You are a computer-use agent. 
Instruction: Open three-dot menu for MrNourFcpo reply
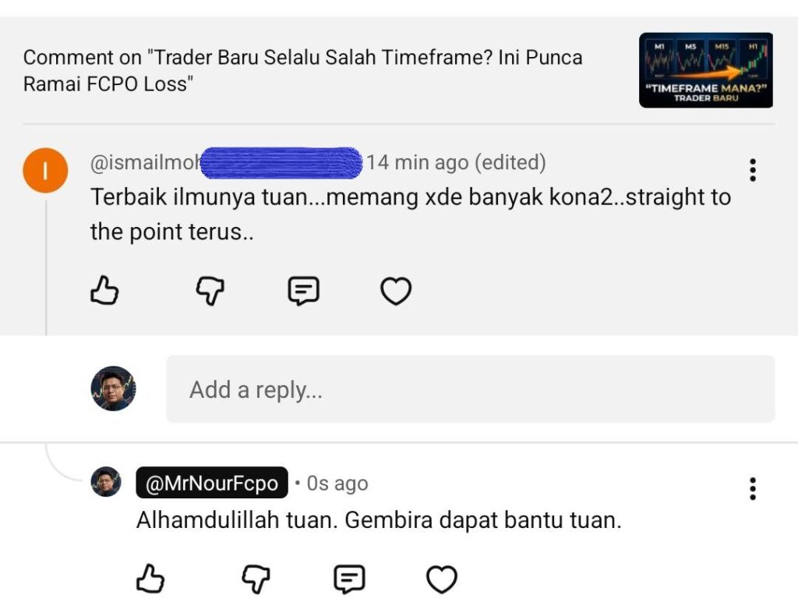click(752, 488)
